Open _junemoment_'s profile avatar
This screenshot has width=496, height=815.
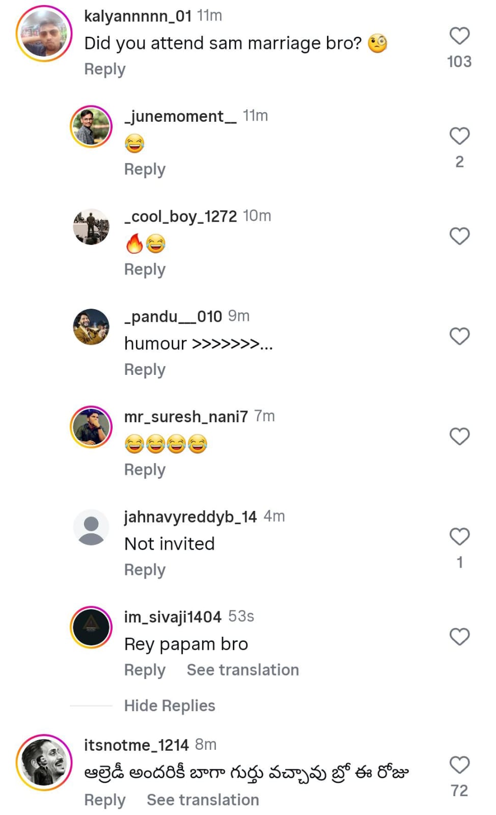91,126
